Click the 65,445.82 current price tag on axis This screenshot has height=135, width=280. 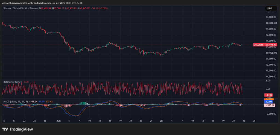click(271, 45)
